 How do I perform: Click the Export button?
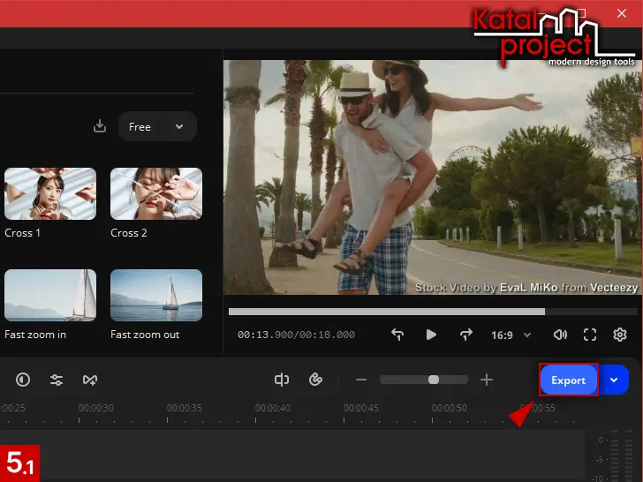pyautogui.click(x=568, y=380)
